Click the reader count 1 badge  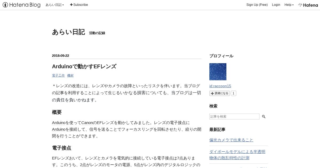pos(233,93)
